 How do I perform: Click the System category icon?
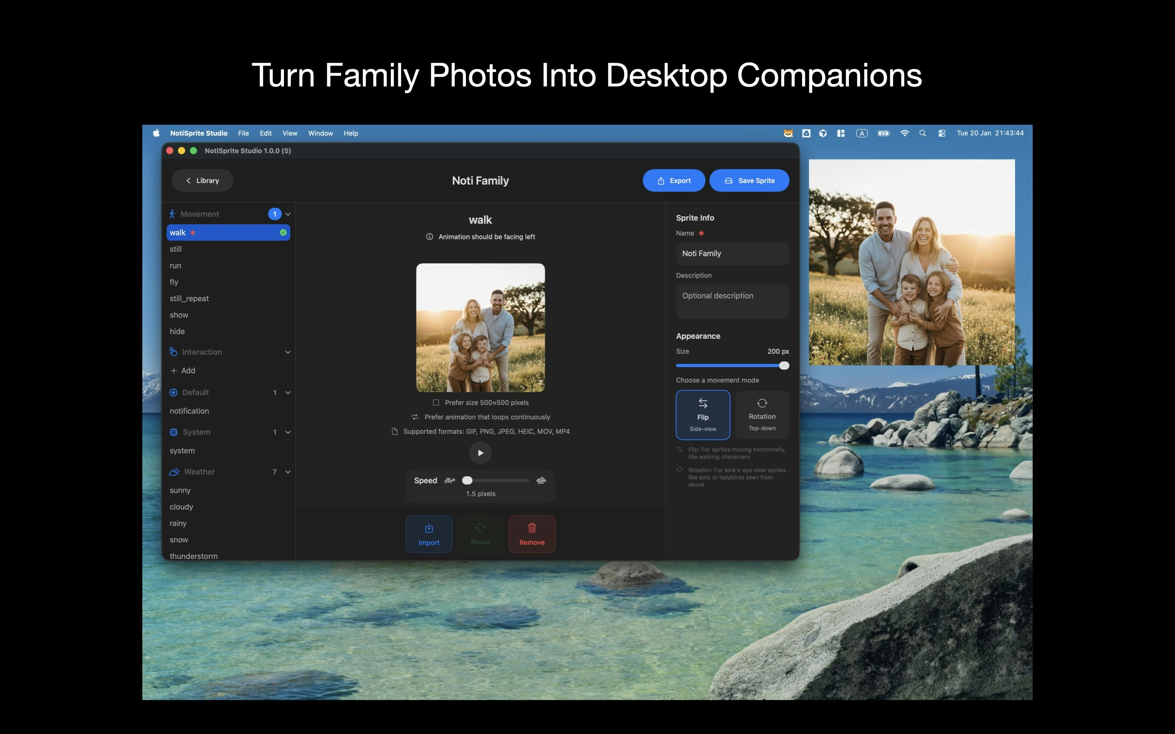tap(173, 432)
